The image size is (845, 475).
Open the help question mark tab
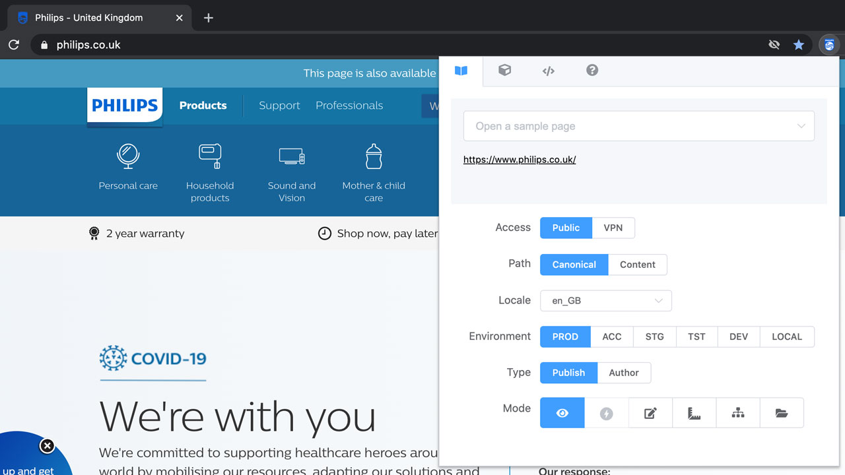pos(592,71)
